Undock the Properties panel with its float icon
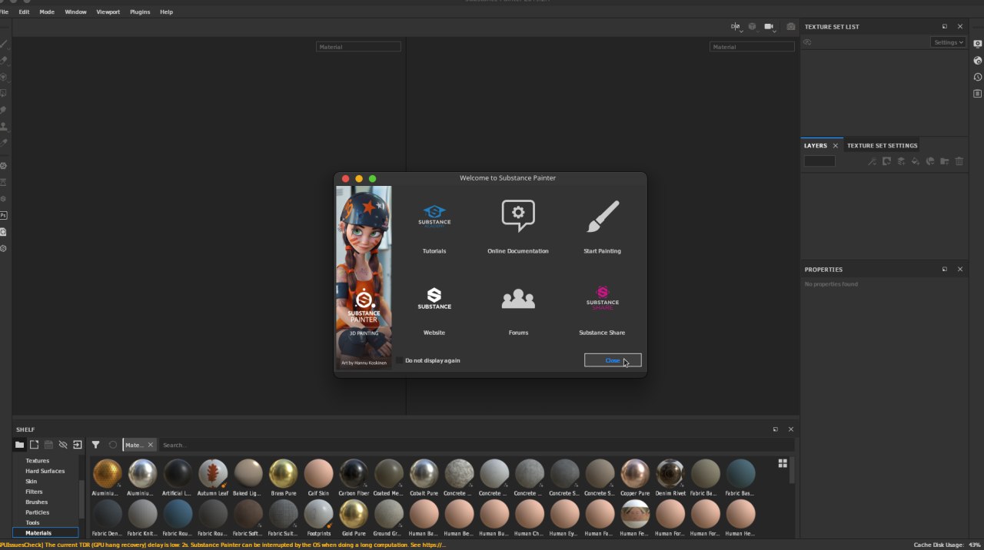Image resolution: width=984 pixels, height=550 pixels. (x=945, y=270)
